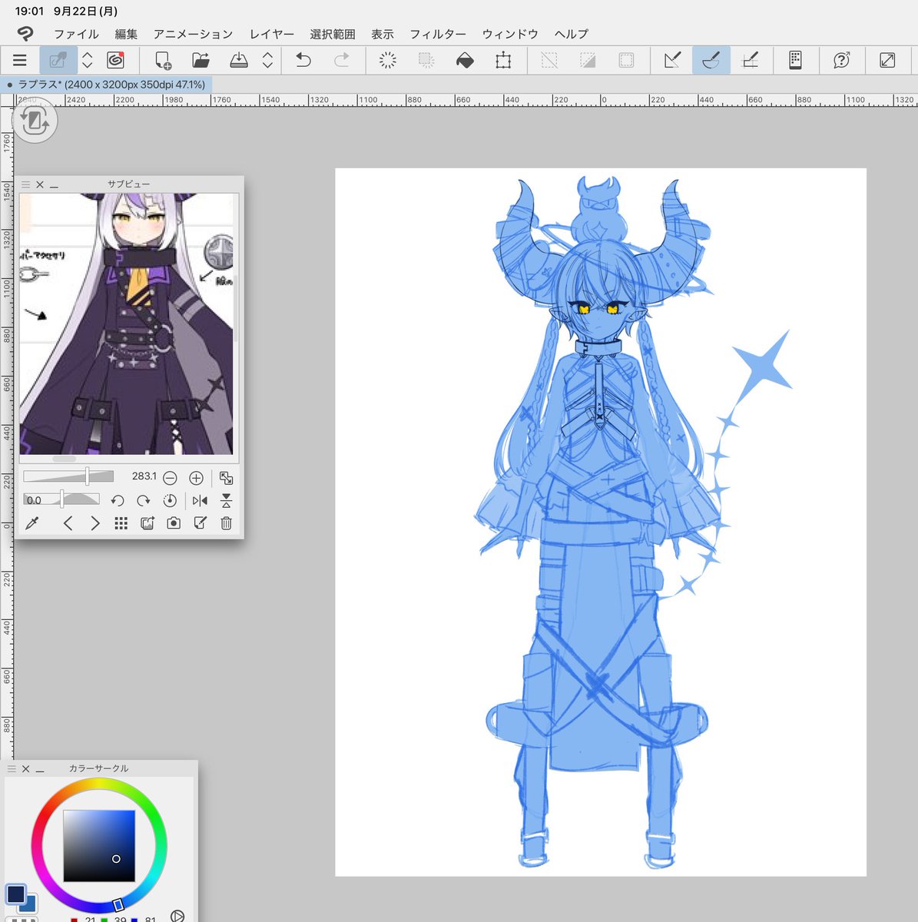
Task: Toggle snap to special ruler icon
Action: tap(711, 60)
